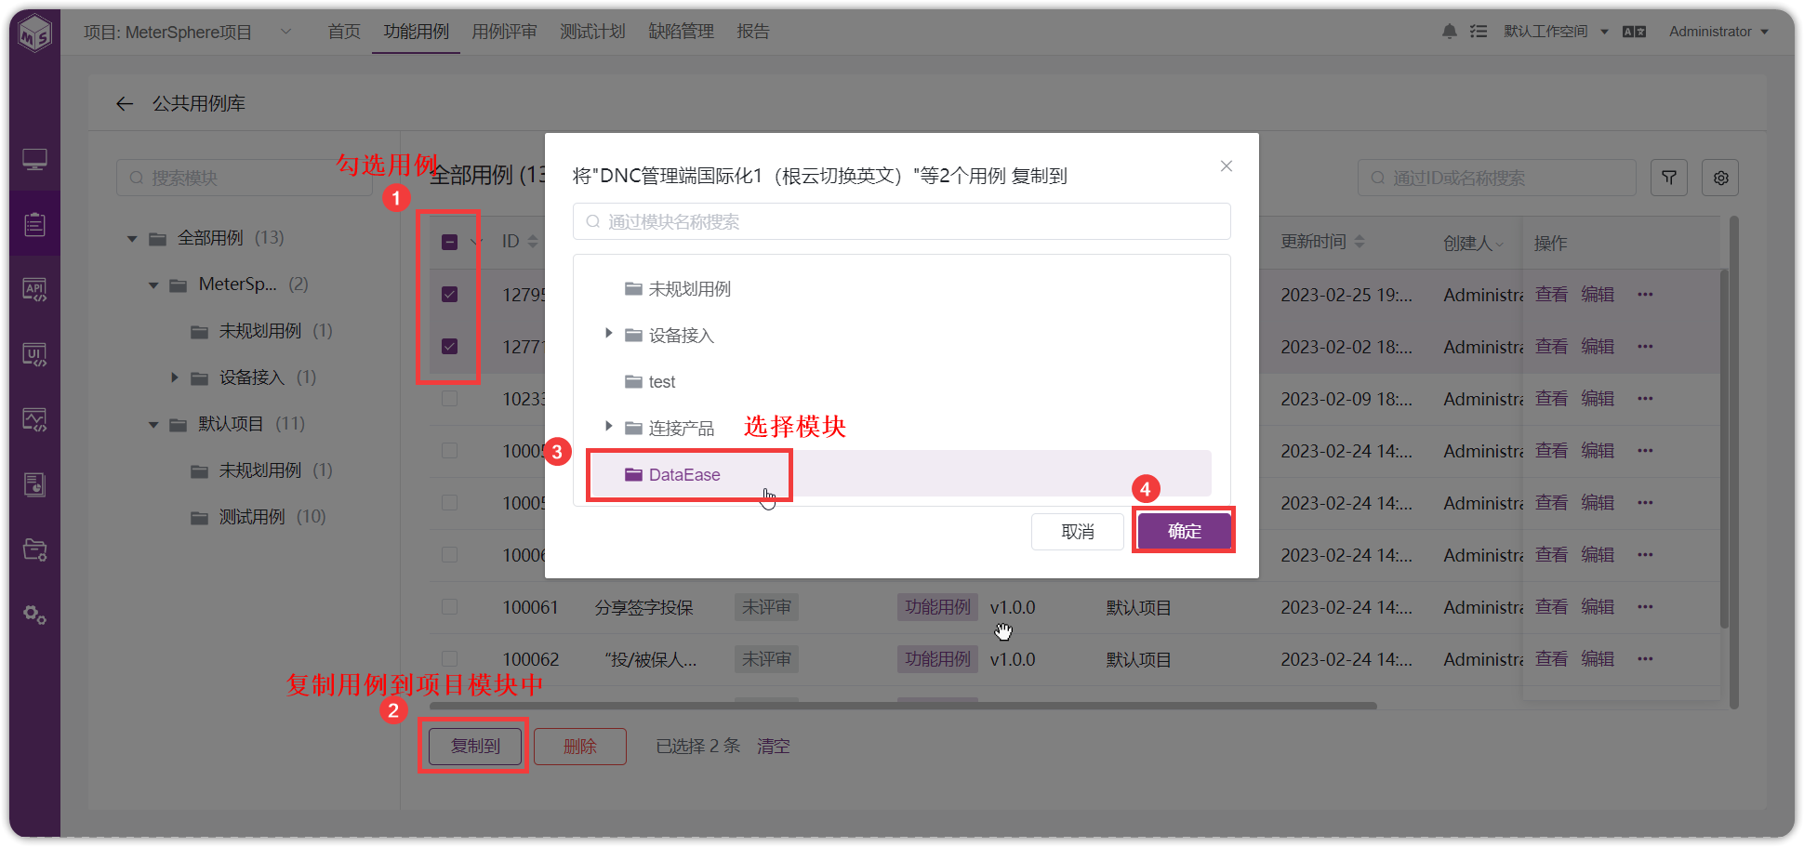Screen dimensions: 1804x847
Task: Open the system settings gears sidebar icon
Action: 34,615
